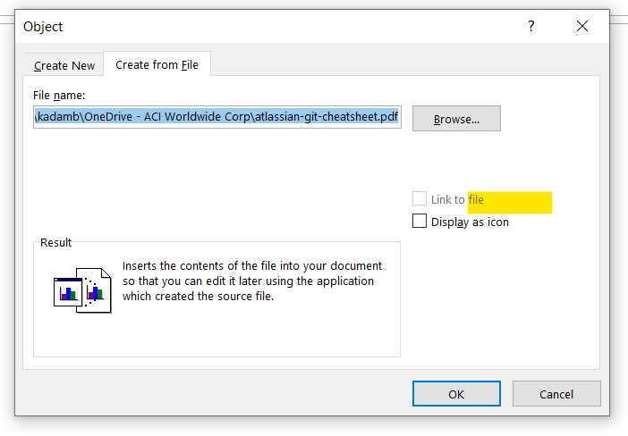Close the Object dialog with the X
Viewport: 628px width, 436px height.
(x=582, y=27)
